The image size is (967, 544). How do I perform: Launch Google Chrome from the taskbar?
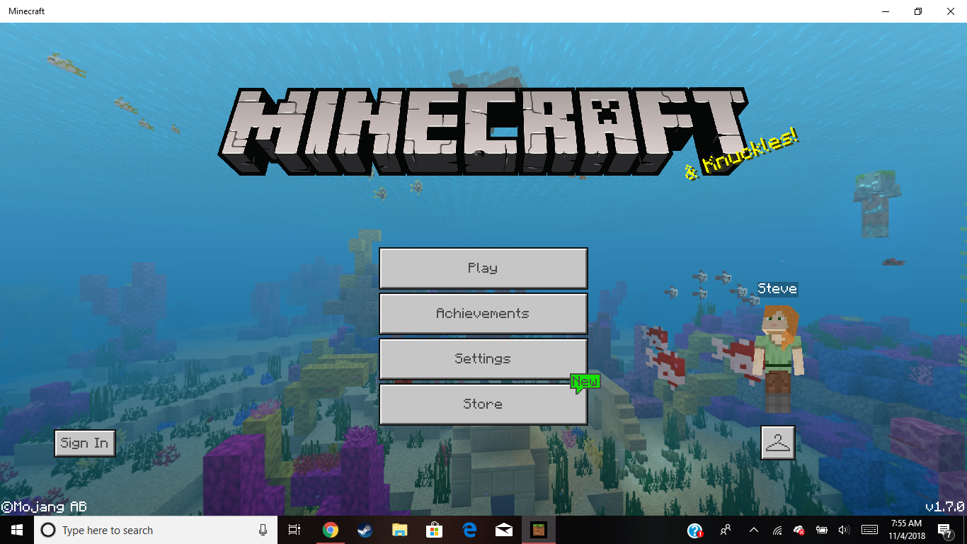tap(330, 530)
